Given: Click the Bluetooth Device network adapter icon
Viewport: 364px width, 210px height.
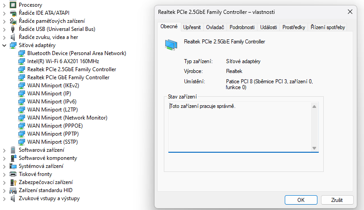Looking at the screenshot, I should [x=21, y=53].
